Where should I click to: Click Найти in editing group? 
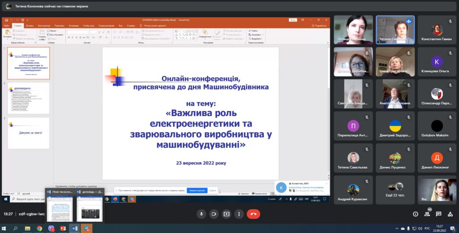click(x=253, y=31)
